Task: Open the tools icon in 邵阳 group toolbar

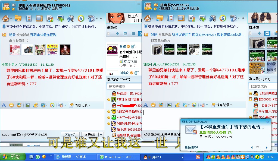Action: point(71,18)
